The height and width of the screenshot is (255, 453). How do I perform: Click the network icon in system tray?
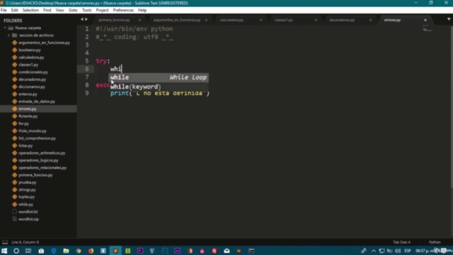(x=382, y=251)
